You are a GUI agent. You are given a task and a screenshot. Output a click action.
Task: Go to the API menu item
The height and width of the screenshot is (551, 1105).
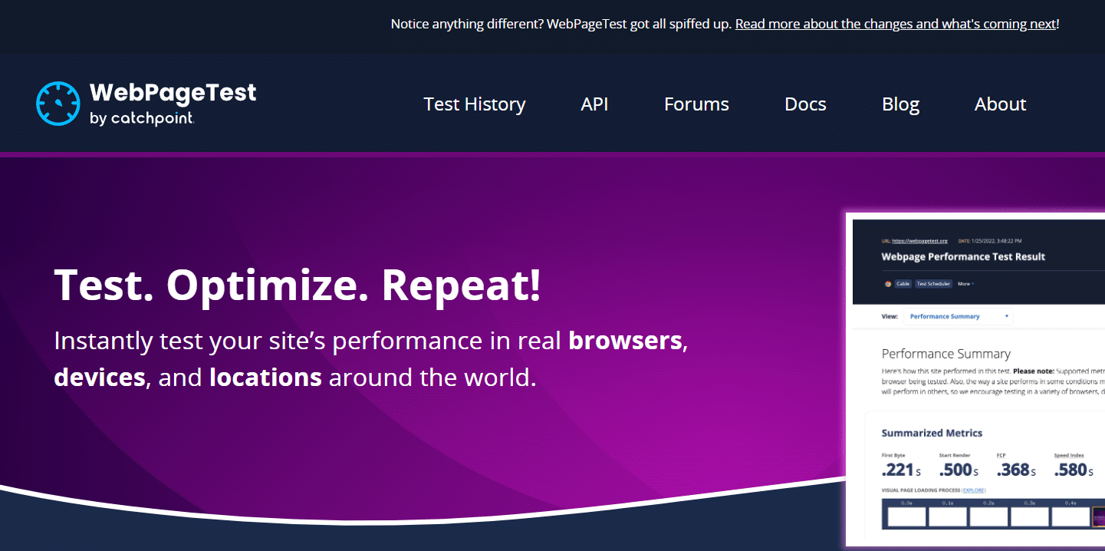[594, 104]
